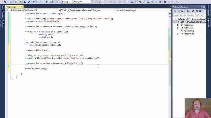
Task: Click Solution Explorer Collapse All icon
Action: [200, 11]
